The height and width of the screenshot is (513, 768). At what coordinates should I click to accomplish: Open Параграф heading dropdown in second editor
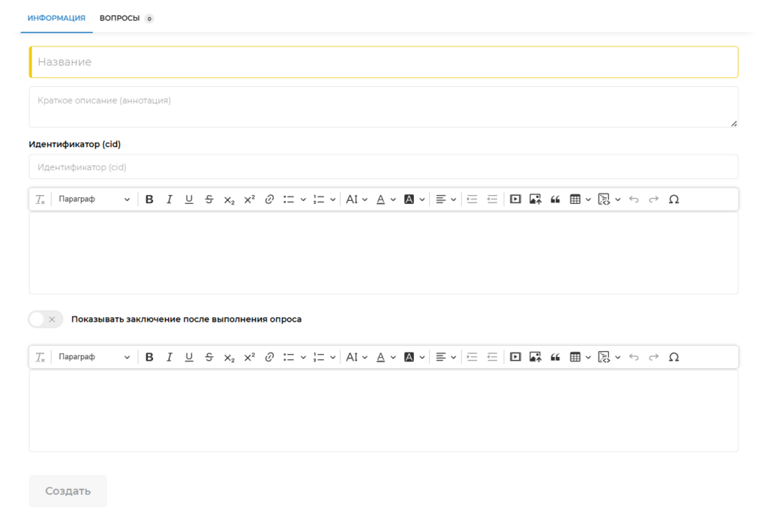tap(94, 357)
